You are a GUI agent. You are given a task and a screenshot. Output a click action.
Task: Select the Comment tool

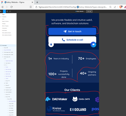pyautogui.click(x=10, y=11)
